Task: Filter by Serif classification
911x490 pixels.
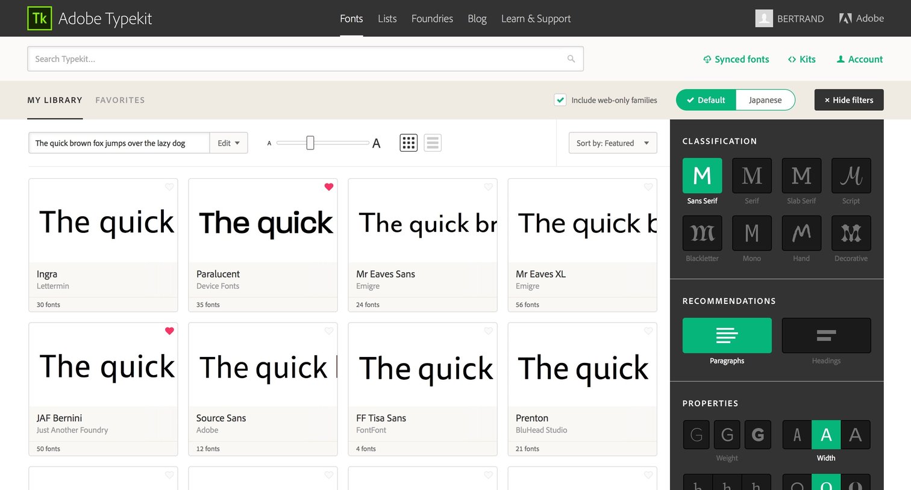Action: click(x=752, y=176)
